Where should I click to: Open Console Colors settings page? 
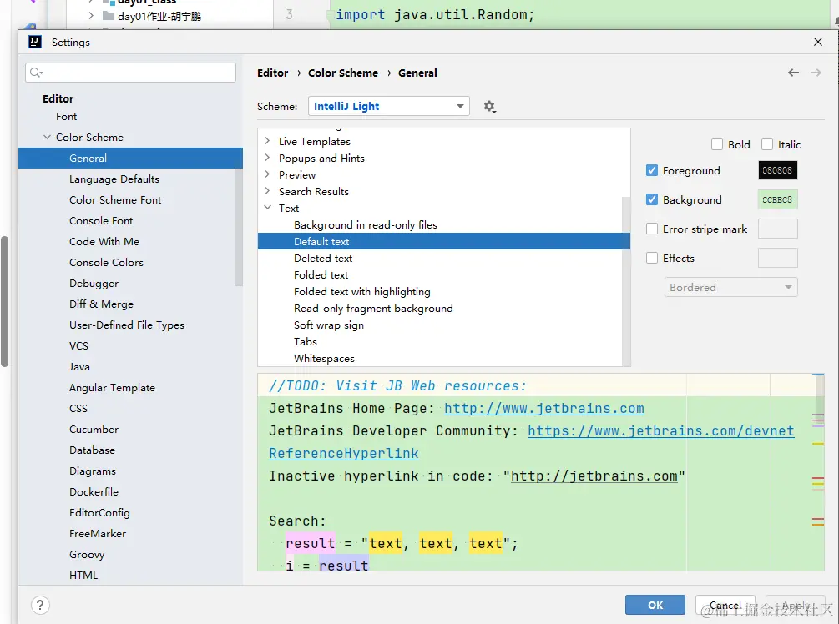click(x=106, y=263)
